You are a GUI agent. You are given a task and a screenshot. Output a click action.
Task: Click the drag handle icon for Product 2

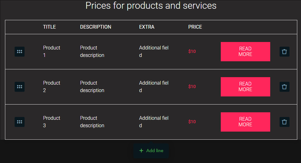(x=20, y=87)
